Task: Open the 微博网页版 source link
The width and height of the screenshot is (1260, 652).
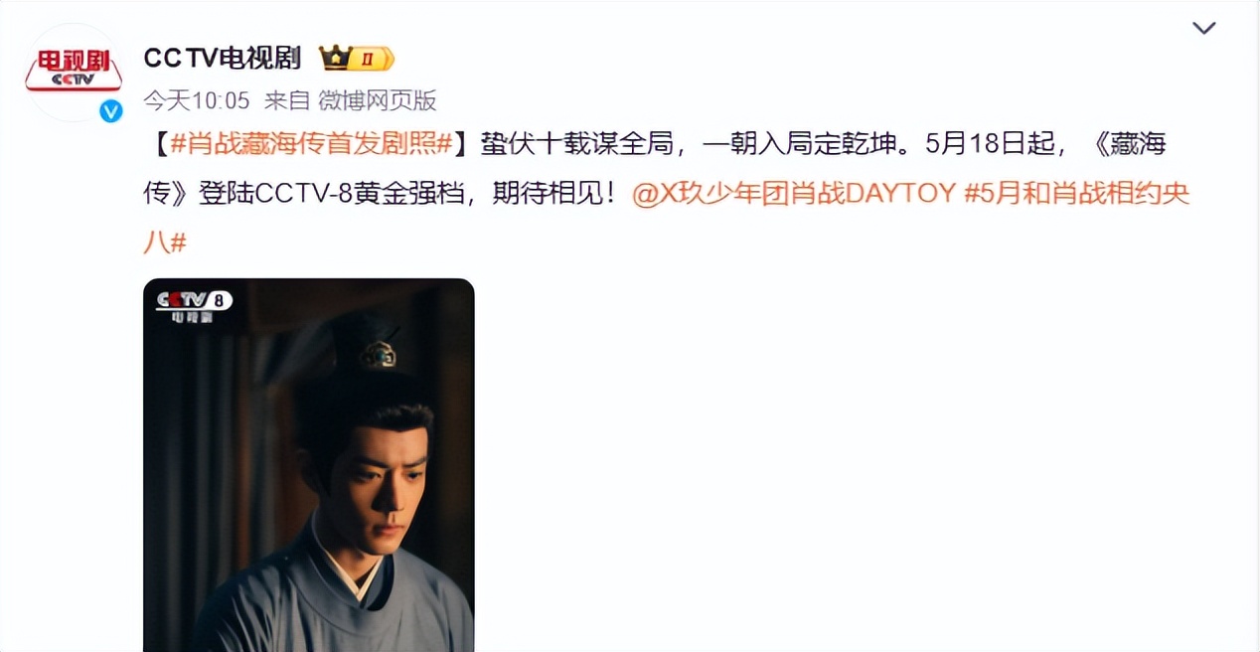Action: click(377, 100)
